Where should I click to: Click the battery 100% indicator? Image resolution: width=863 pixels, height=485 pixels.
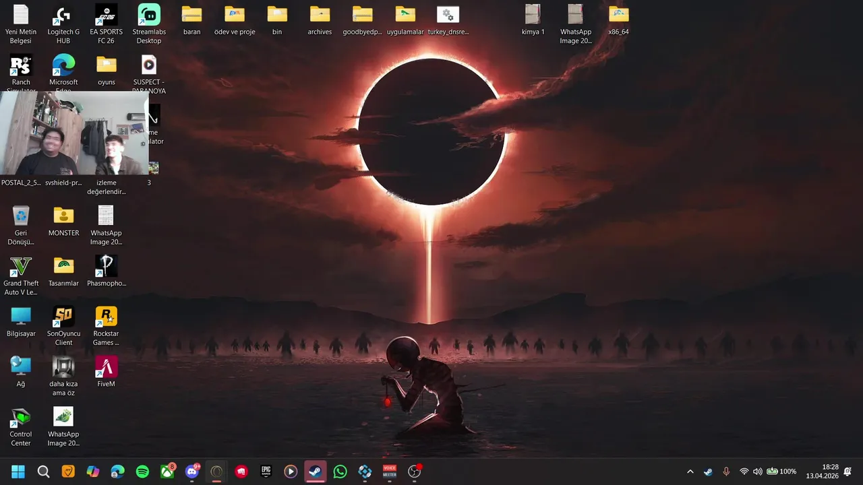[x=781, y=472]
